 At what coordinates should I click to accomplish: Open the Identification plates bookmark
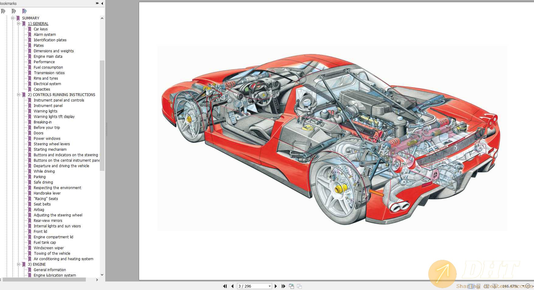[x=50, y=40]
